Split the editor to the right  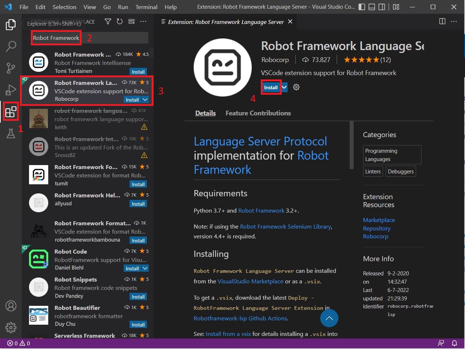[442, 21]
